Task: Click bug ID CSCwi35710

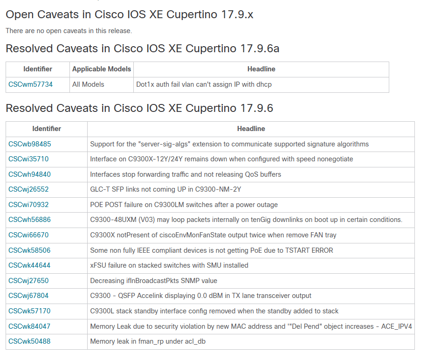Action: click(28, 159)
